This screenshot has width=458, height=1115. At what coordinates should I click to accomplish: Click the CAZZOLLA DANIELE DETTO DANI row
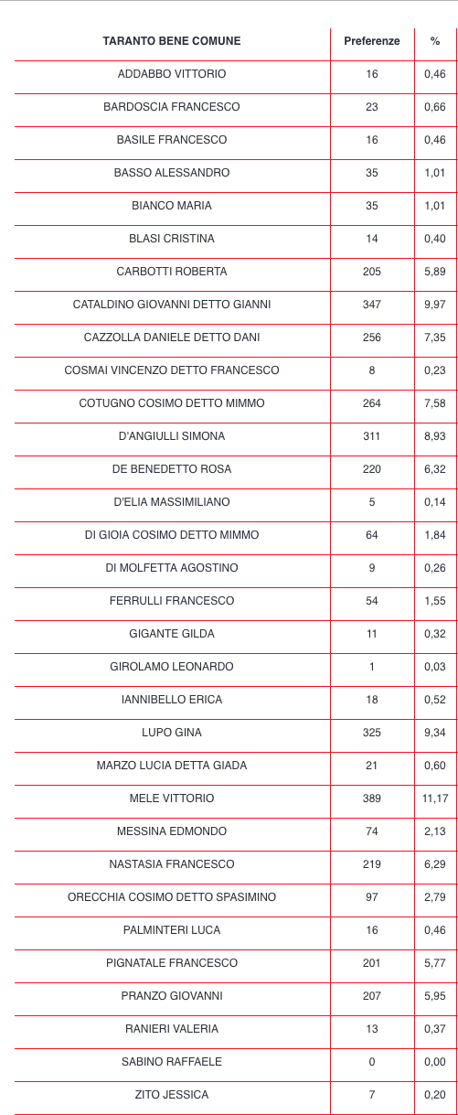(x=236, y=338)
